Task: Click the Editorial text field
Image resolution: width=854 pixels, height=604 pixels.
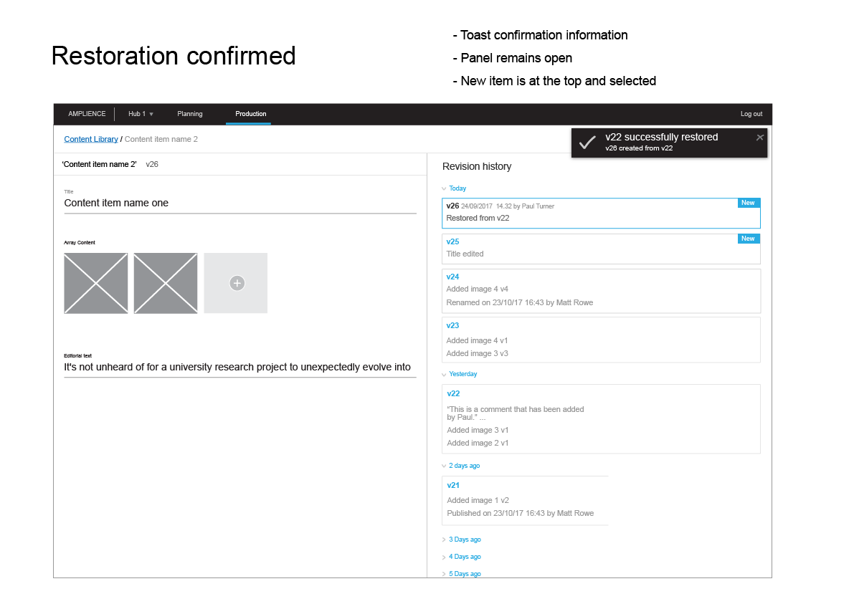Action: point(240,368)
